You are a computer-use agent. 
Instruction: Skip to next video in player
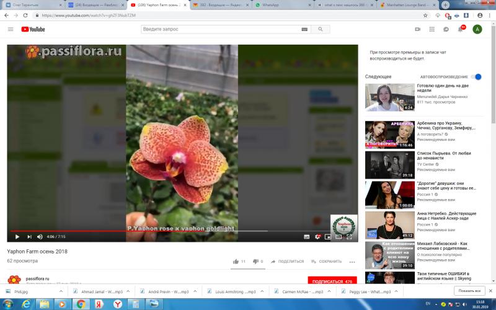click(29, 236)
